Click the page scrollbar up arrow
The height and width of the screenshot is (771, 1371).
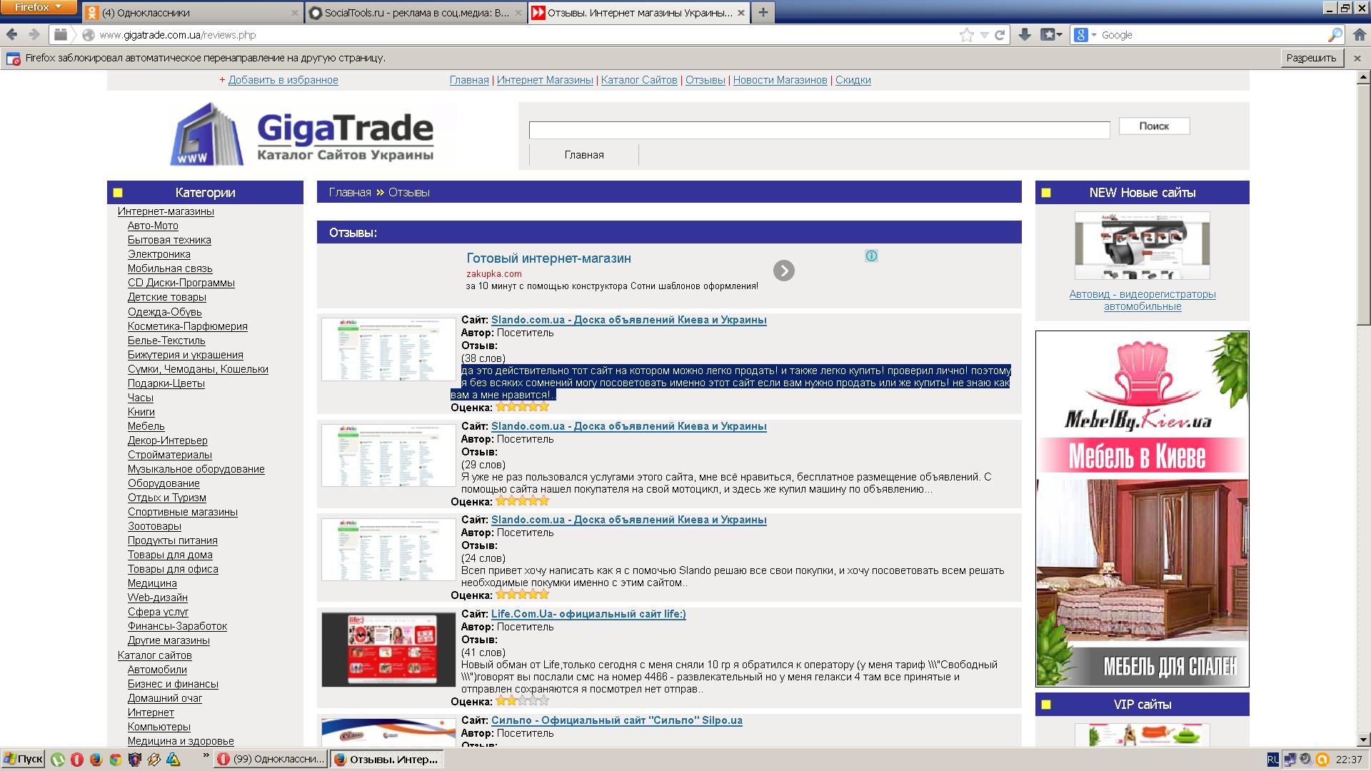[1363, 76]
